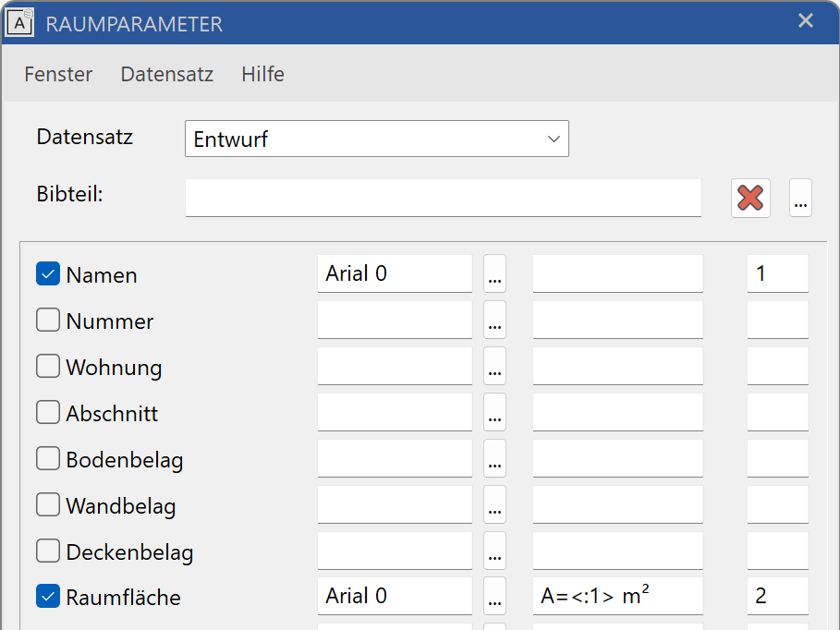Open the font selector icon for Namen
The image size is (840, 630).
point(494,273)
